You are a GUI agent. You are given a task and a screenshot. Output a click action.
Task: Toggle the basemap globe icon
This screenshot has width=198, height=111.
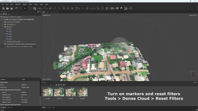tap(107, 8)
